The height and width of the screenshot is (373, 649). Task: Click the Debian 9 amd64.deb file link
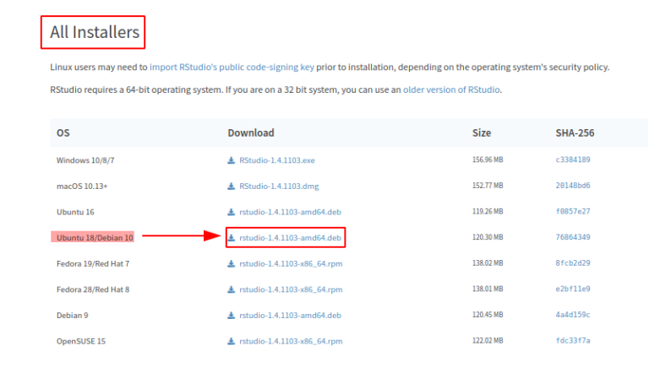coord(290,316)
